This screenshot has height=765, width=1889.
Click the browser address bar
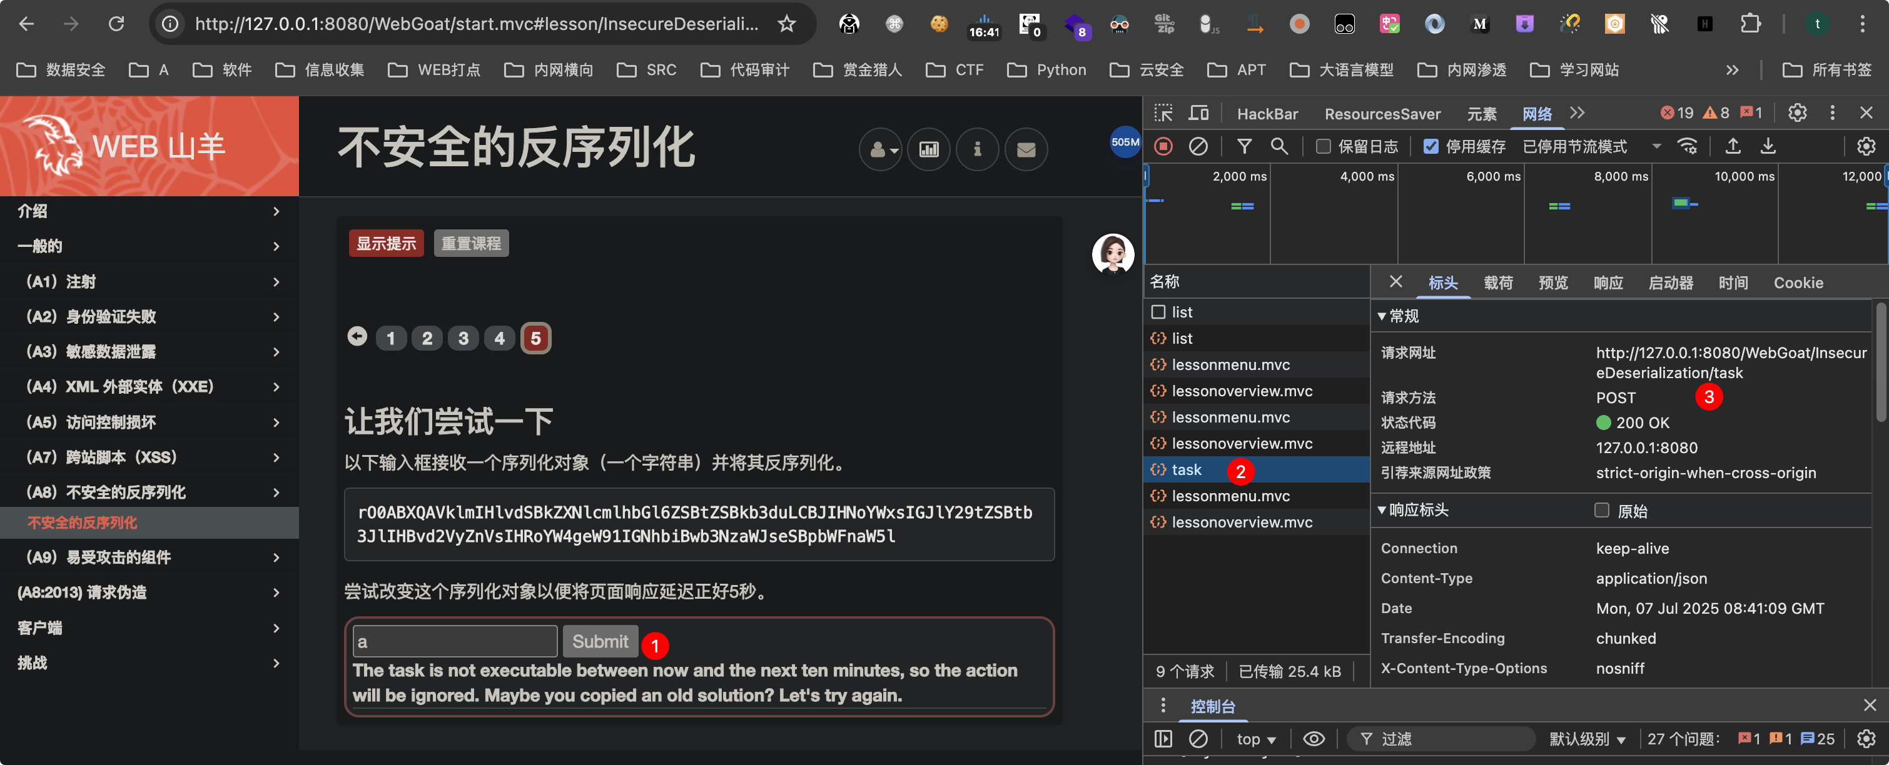[x=477, y=24]
